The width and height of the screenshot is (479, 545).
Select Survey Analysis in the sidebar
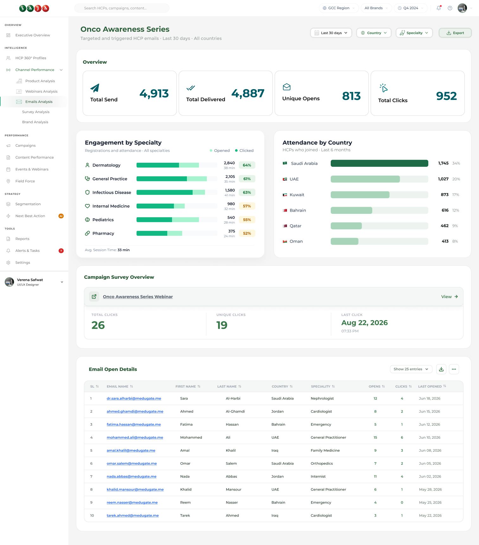36,112
